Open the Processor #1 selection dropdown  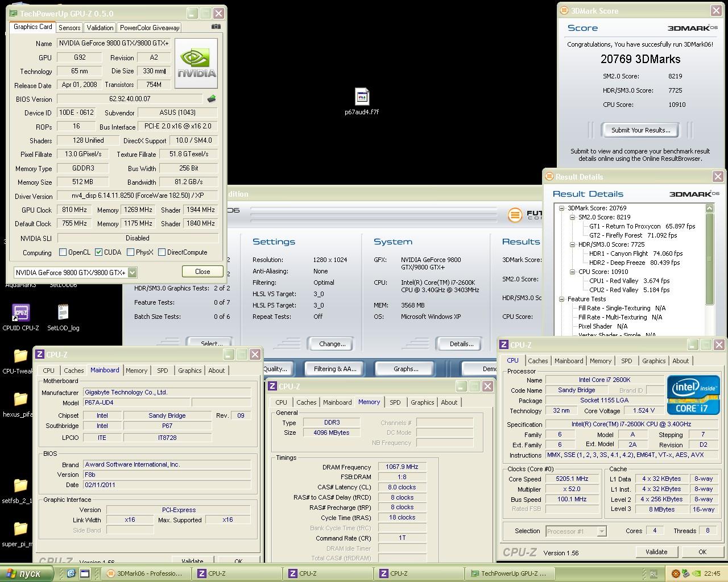[x=602, y=531]
